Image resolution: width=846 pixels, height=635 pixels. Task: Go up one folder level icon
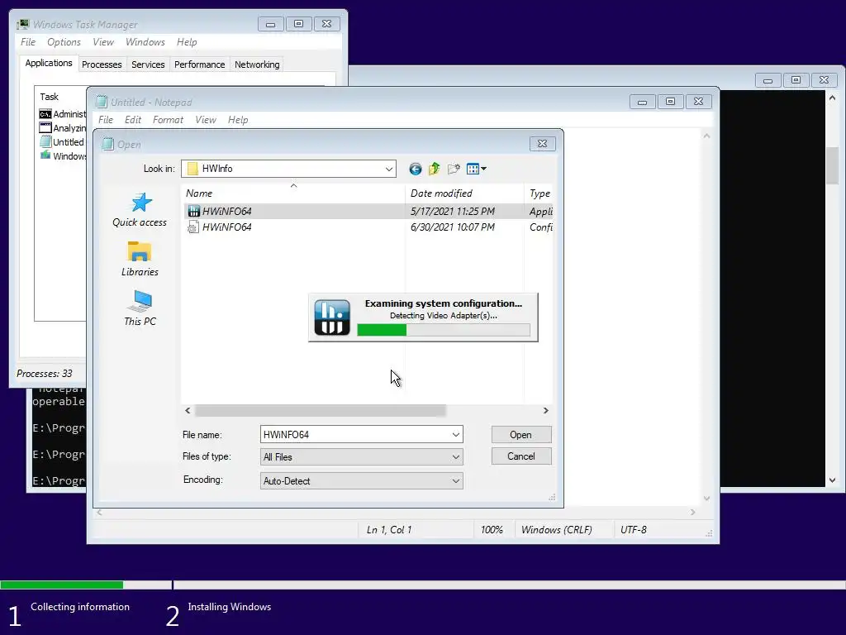435,169
